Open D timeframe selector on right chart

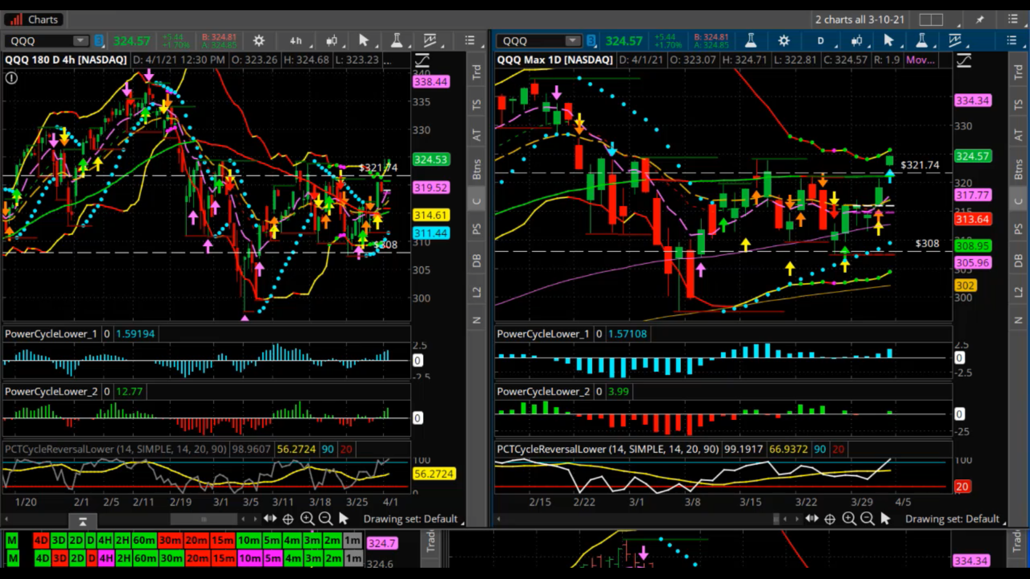pyautogui.click(x=820, y=41)
